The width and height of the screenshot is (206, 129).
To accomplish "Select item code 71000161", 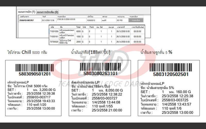I will [x=54, y=36].
